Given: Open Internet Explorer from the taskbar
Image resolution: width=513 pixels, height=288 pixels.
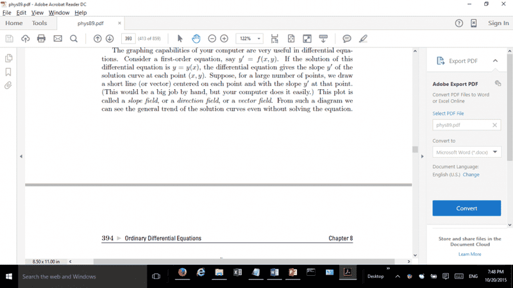Looking at the screenshot, I should click(201, 273).
